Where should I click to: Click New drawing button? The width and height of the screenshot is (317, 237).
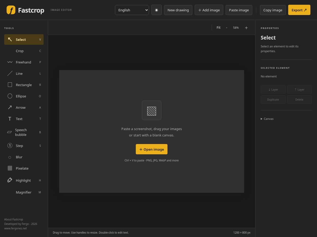pyautogui.click(x=178, y=10)
